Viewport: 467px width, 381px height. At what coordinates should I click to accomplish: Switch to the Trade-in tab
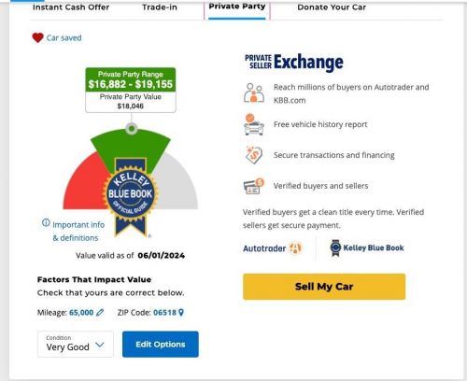[x=160, y=7]
